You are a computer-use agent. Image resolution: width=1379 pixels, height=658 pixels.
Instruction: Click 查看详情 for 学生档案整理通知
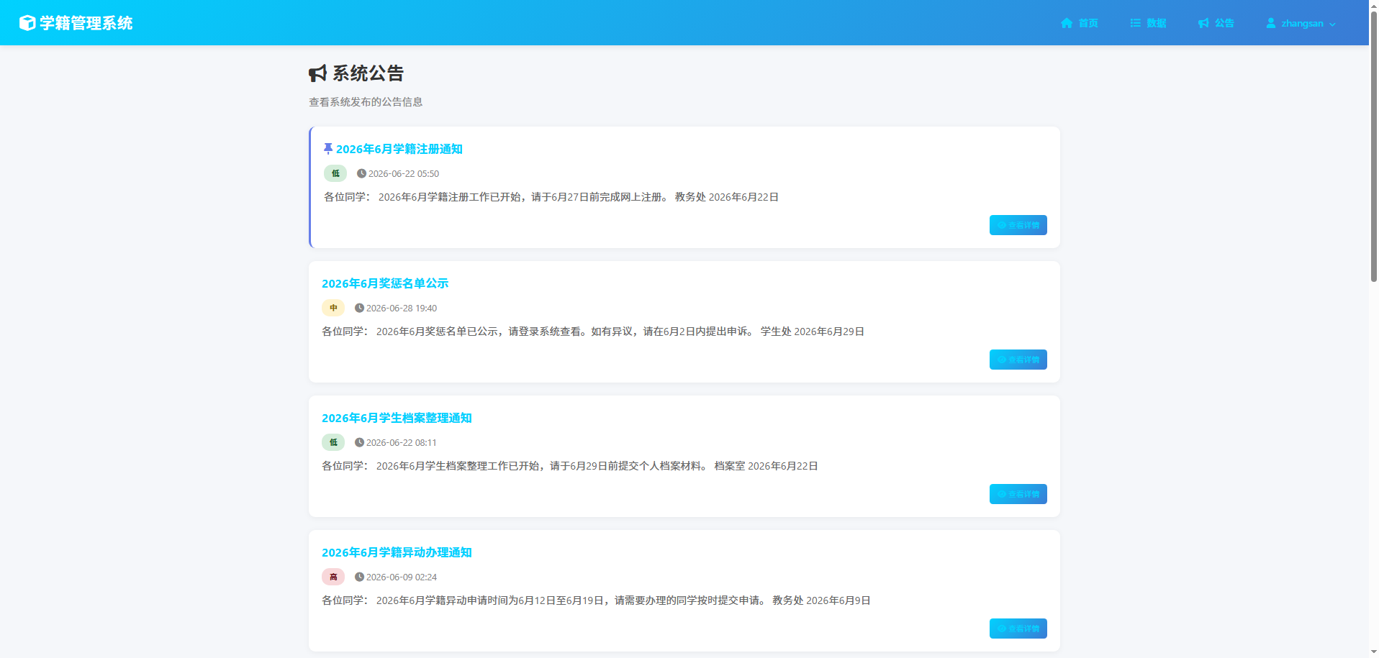click(1018, 494)
